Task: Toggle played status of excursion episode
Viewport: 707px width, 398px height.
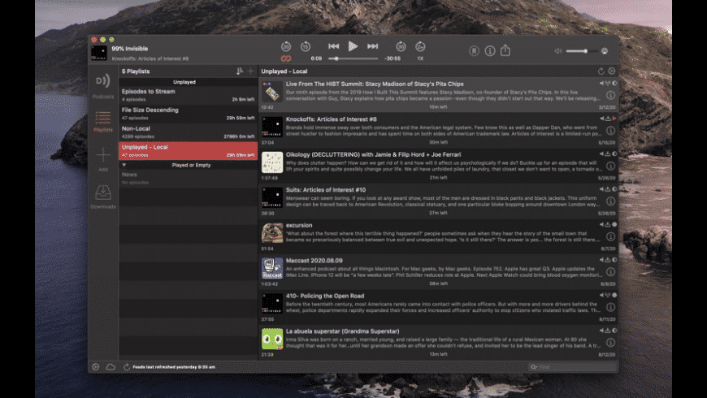Action: 614,224
